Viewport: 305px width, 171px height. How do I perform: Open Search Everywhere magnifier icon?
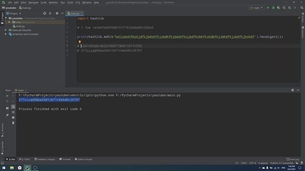click(302, 8)
